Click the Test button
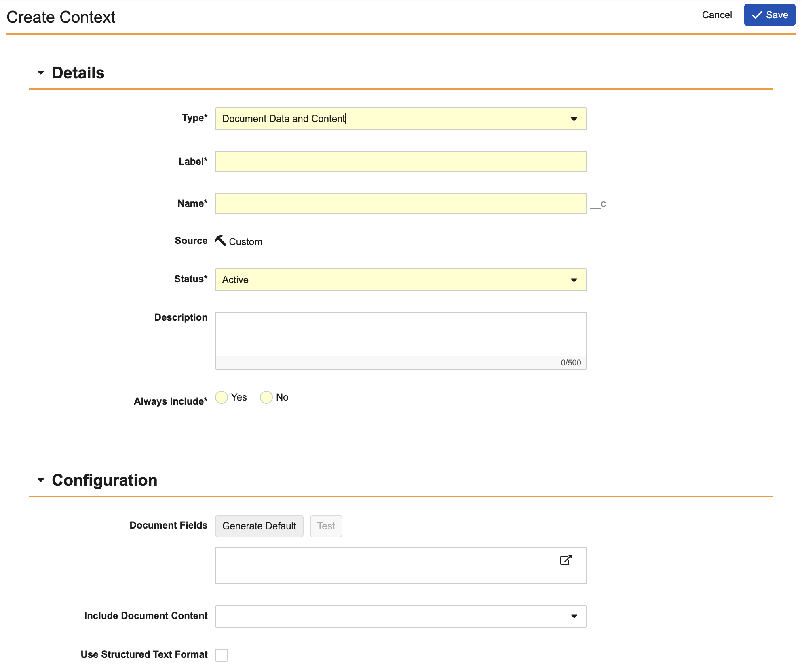The height and width of the screenshot is (667, 802). (326, 526)
